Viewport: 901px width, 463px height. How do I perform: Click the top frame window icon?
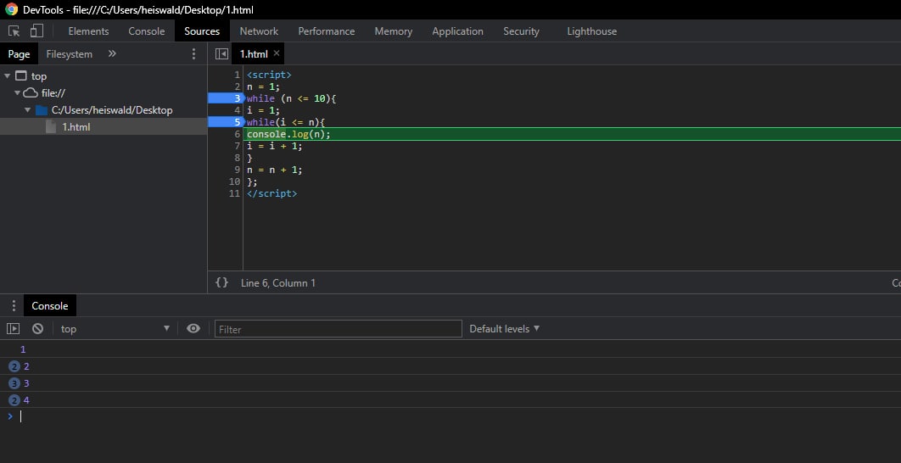tap(21, 75)
